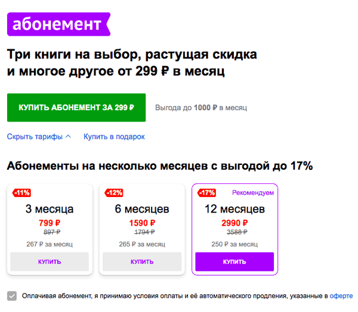The image size is (358, 312).
Task: Click the Рекомендуем label
Action: 253,193
